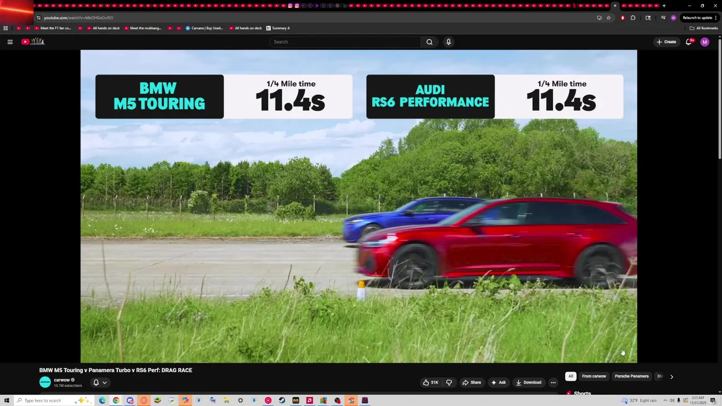722x406 pixels.
Task: Select the From carwow filter chip
Action: click(x=594, y=376)
